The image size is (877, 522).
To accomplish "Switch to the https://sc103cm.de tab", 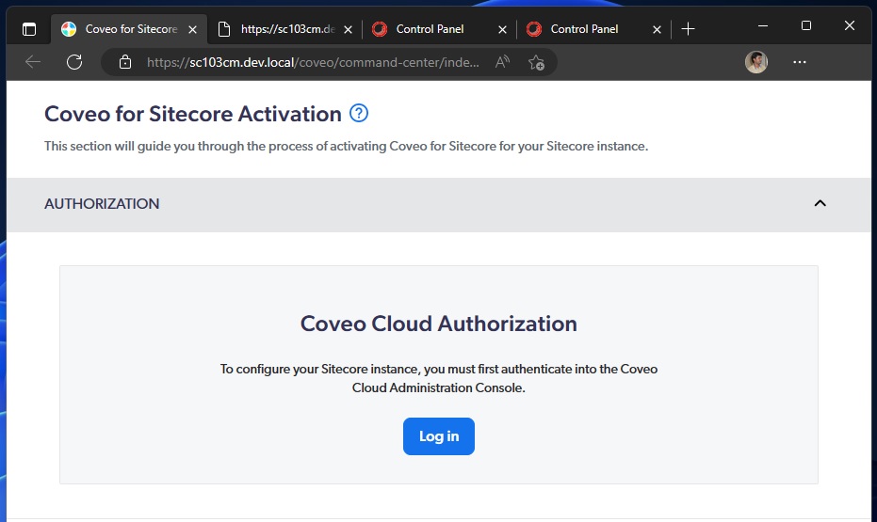I will click(285, 29).
